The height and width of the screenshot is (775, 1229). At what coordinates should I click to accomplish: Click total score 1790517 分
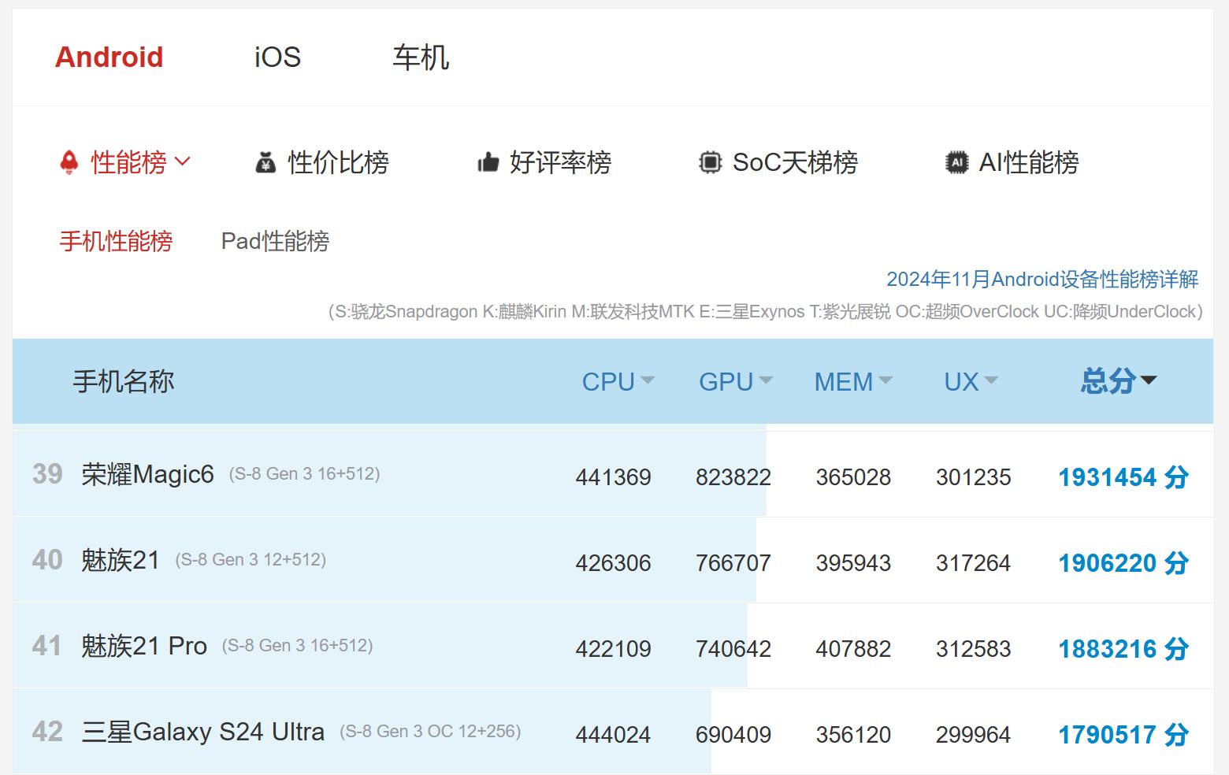1123,734
